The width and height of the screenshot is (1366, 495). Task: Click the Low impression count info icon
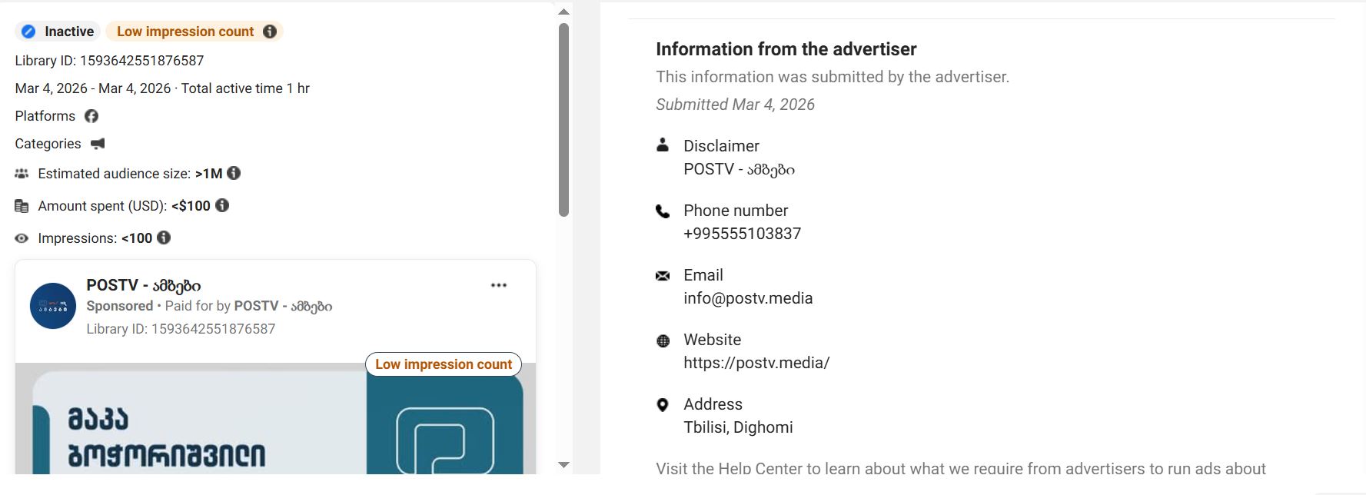[270, 32]
